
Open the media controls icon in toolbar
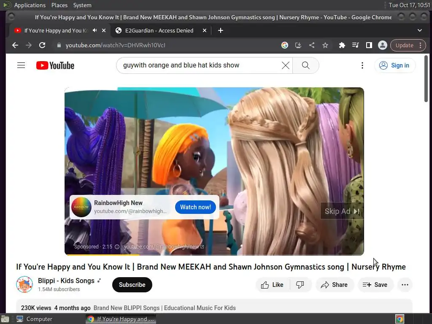(x=355, y=45)
